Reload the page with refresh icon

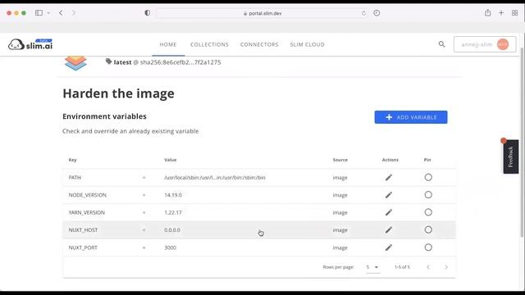click(x=363, y=13)
